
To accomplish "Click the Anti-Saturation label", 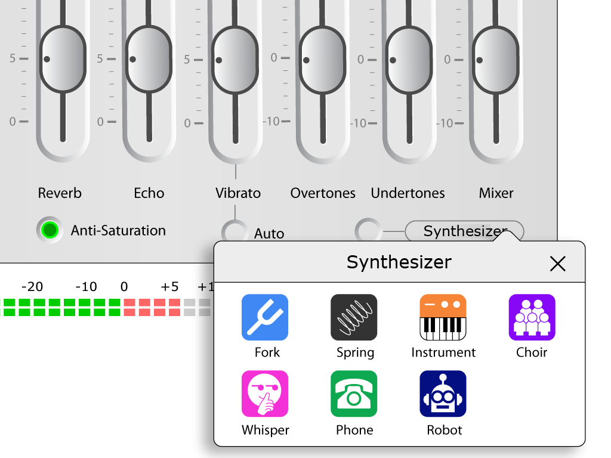I will [x=118, y=231].
